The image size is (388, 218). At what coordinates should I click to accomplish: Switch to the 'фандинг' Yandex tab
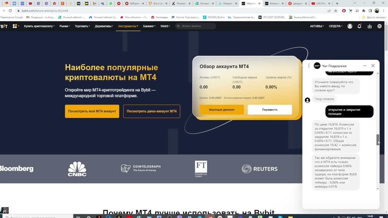[x=297, y=3]
